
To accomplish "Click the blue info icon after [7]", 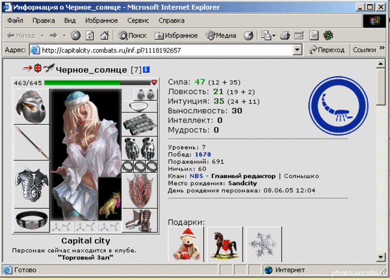I will pyautogui.click(x=146, y=69).
